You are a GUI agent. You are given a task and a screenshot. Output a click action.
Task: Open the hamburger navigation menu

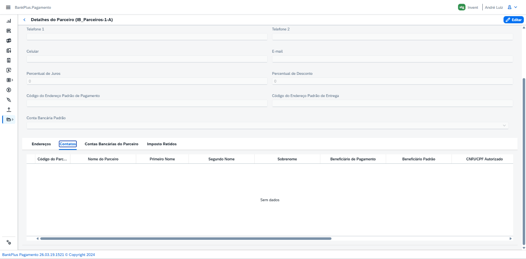(x=8, y=7)
